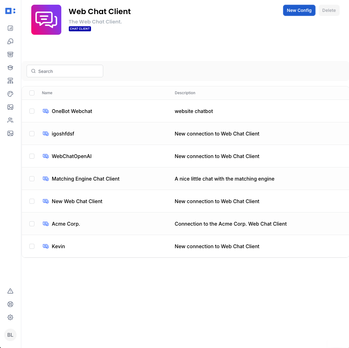Viewport: 349px width, 348px height.
Task: Open the users sidebar icon
Action: coord(10,120)
